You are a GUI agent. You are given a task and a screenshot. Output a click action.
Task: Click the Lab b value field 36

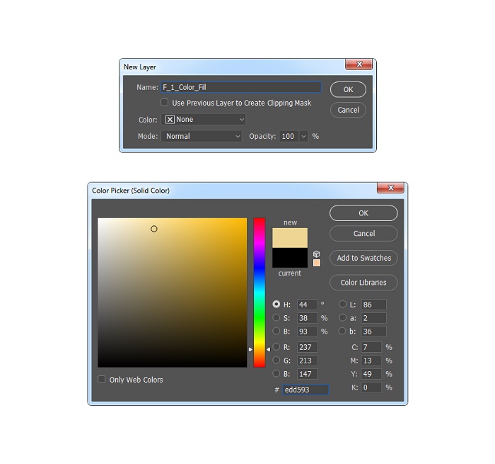click(x=374, y=332)
